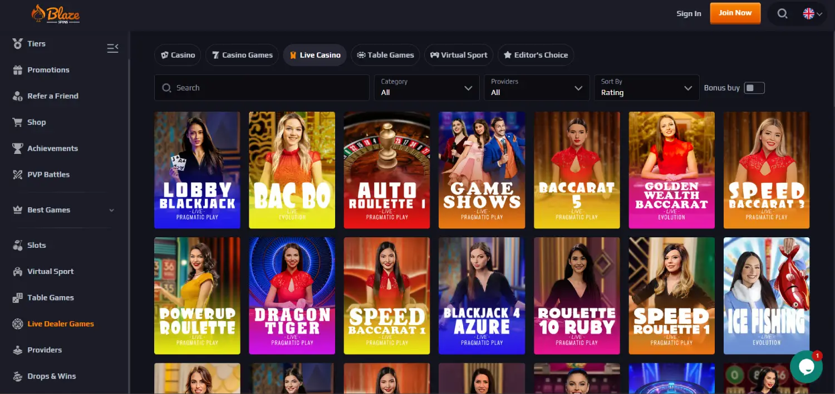
Task: Expand the Best Games chevron
Action: (x=111, y=210)
